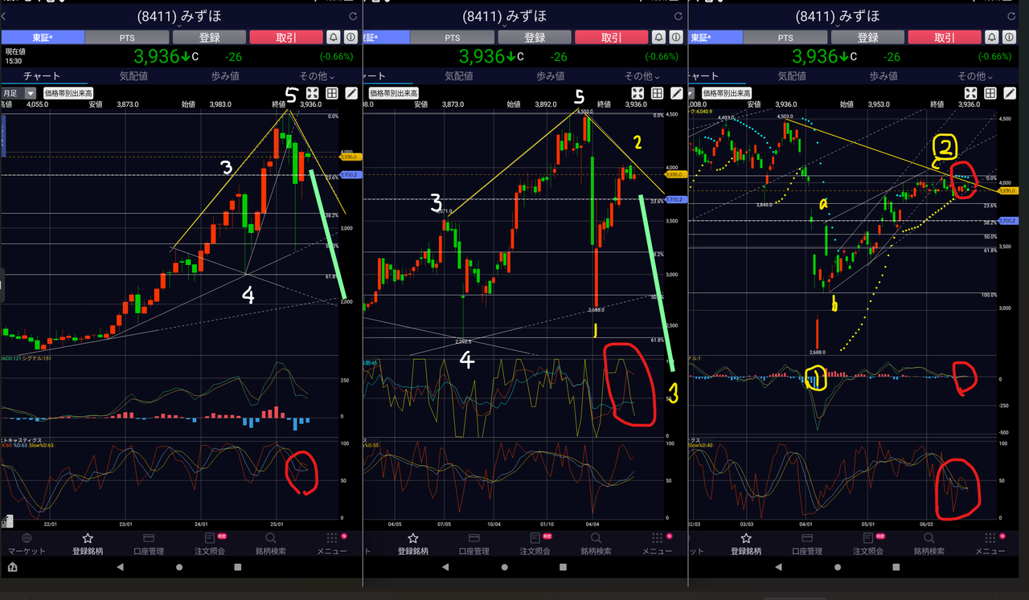Show stock info via left panel's info icon

(x=351, y=37)
